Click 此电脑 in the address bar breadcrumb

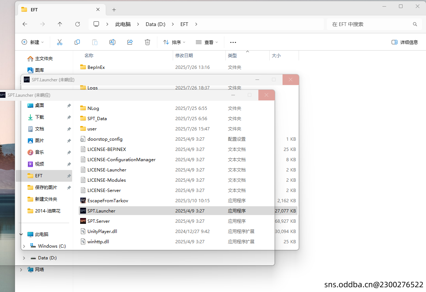[123, 24]
